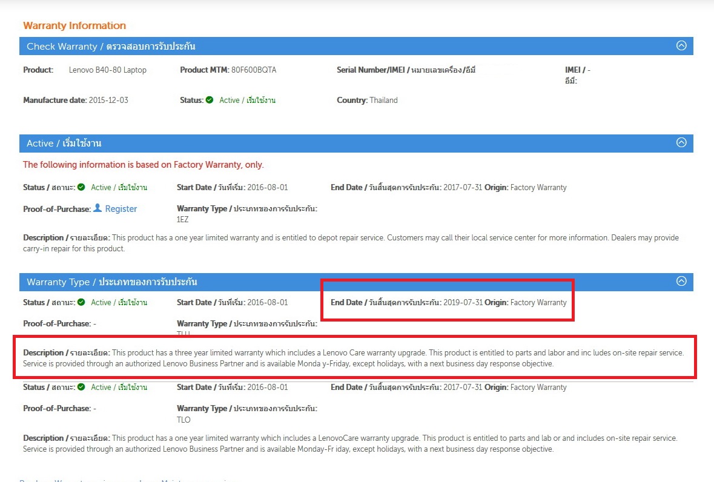Select Country value Thailand
The height and width of the screenshot is (482, 714).
tap(383, 100)
